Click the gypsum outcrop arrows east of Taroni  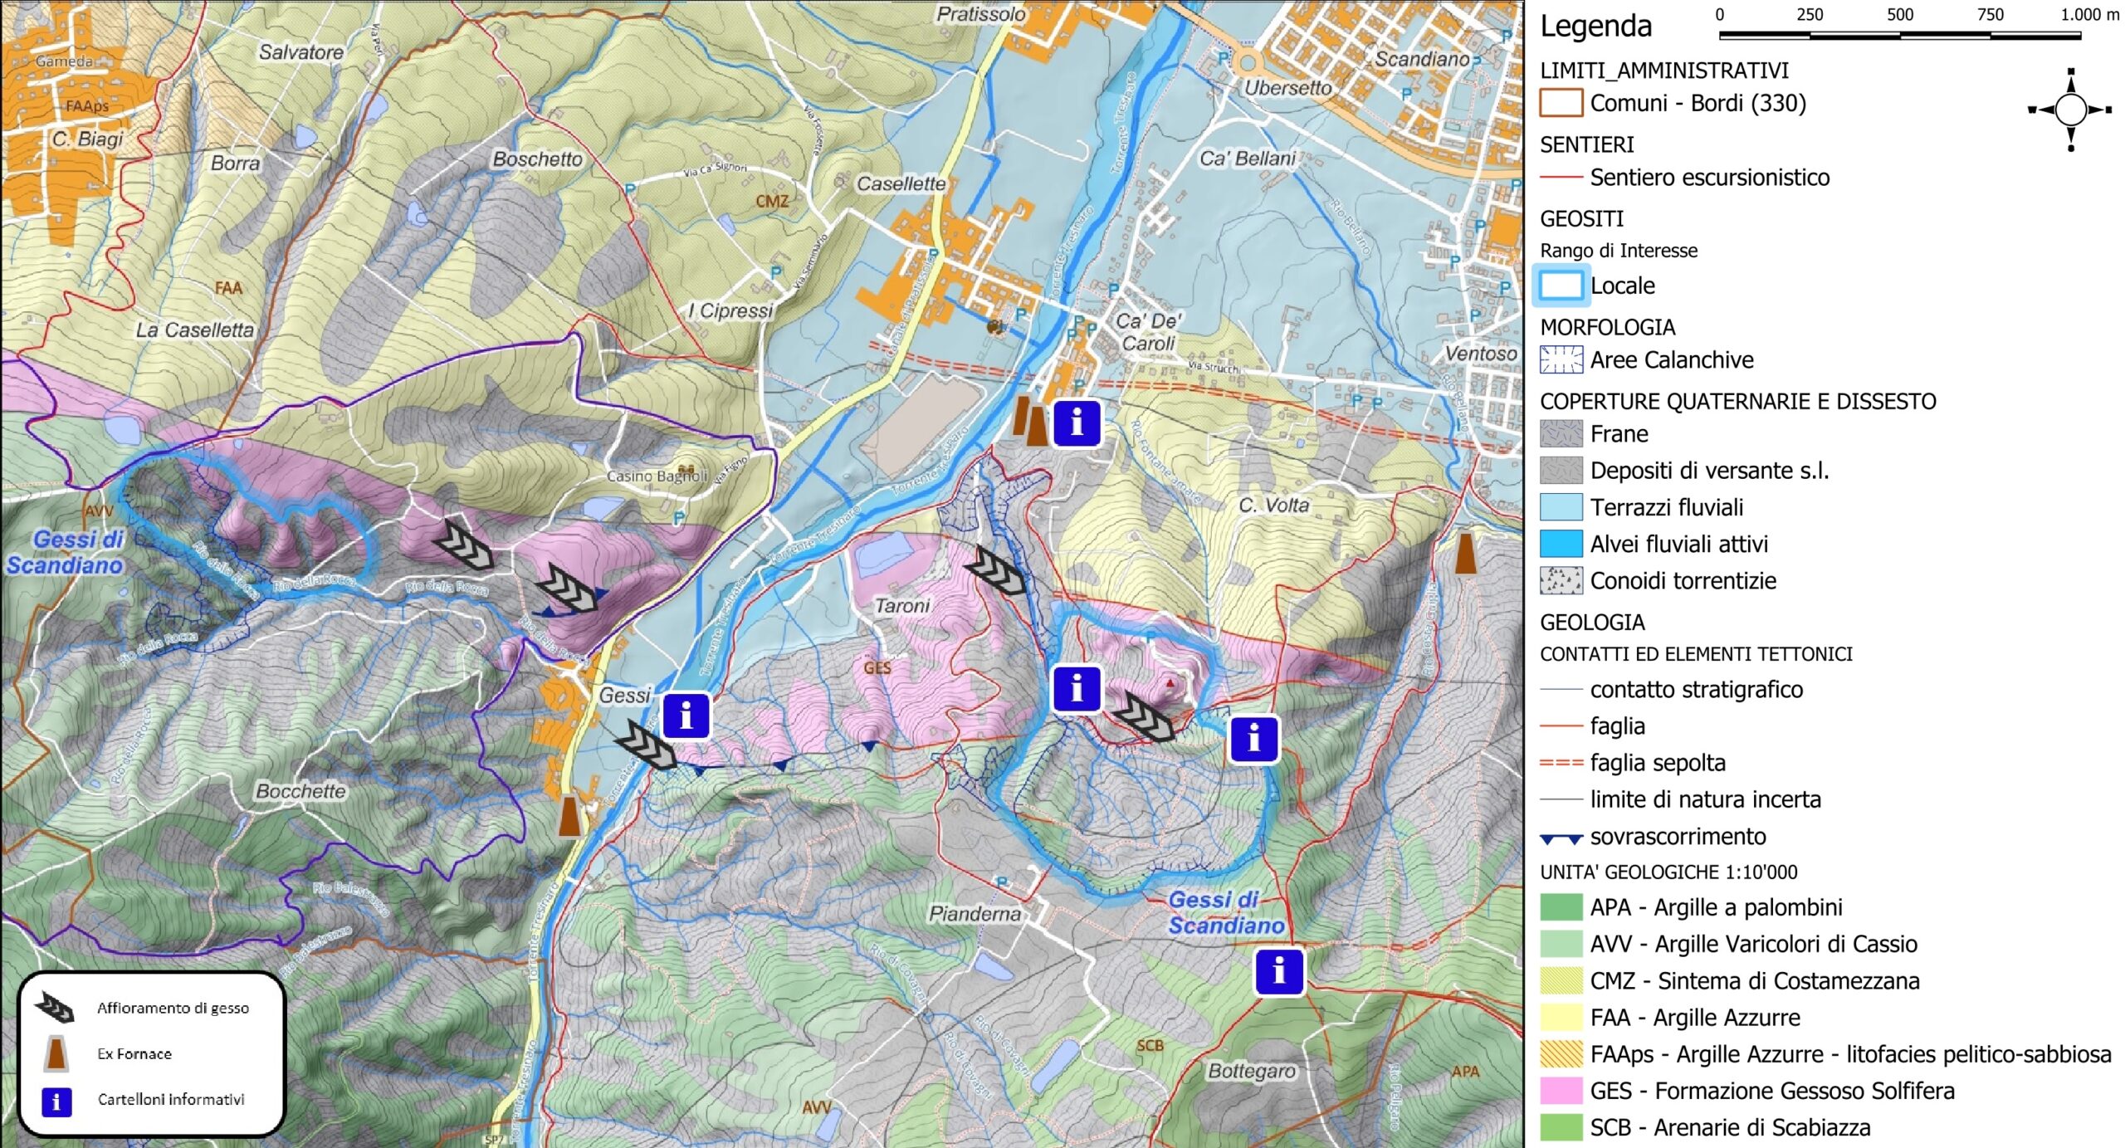(995, 569)
